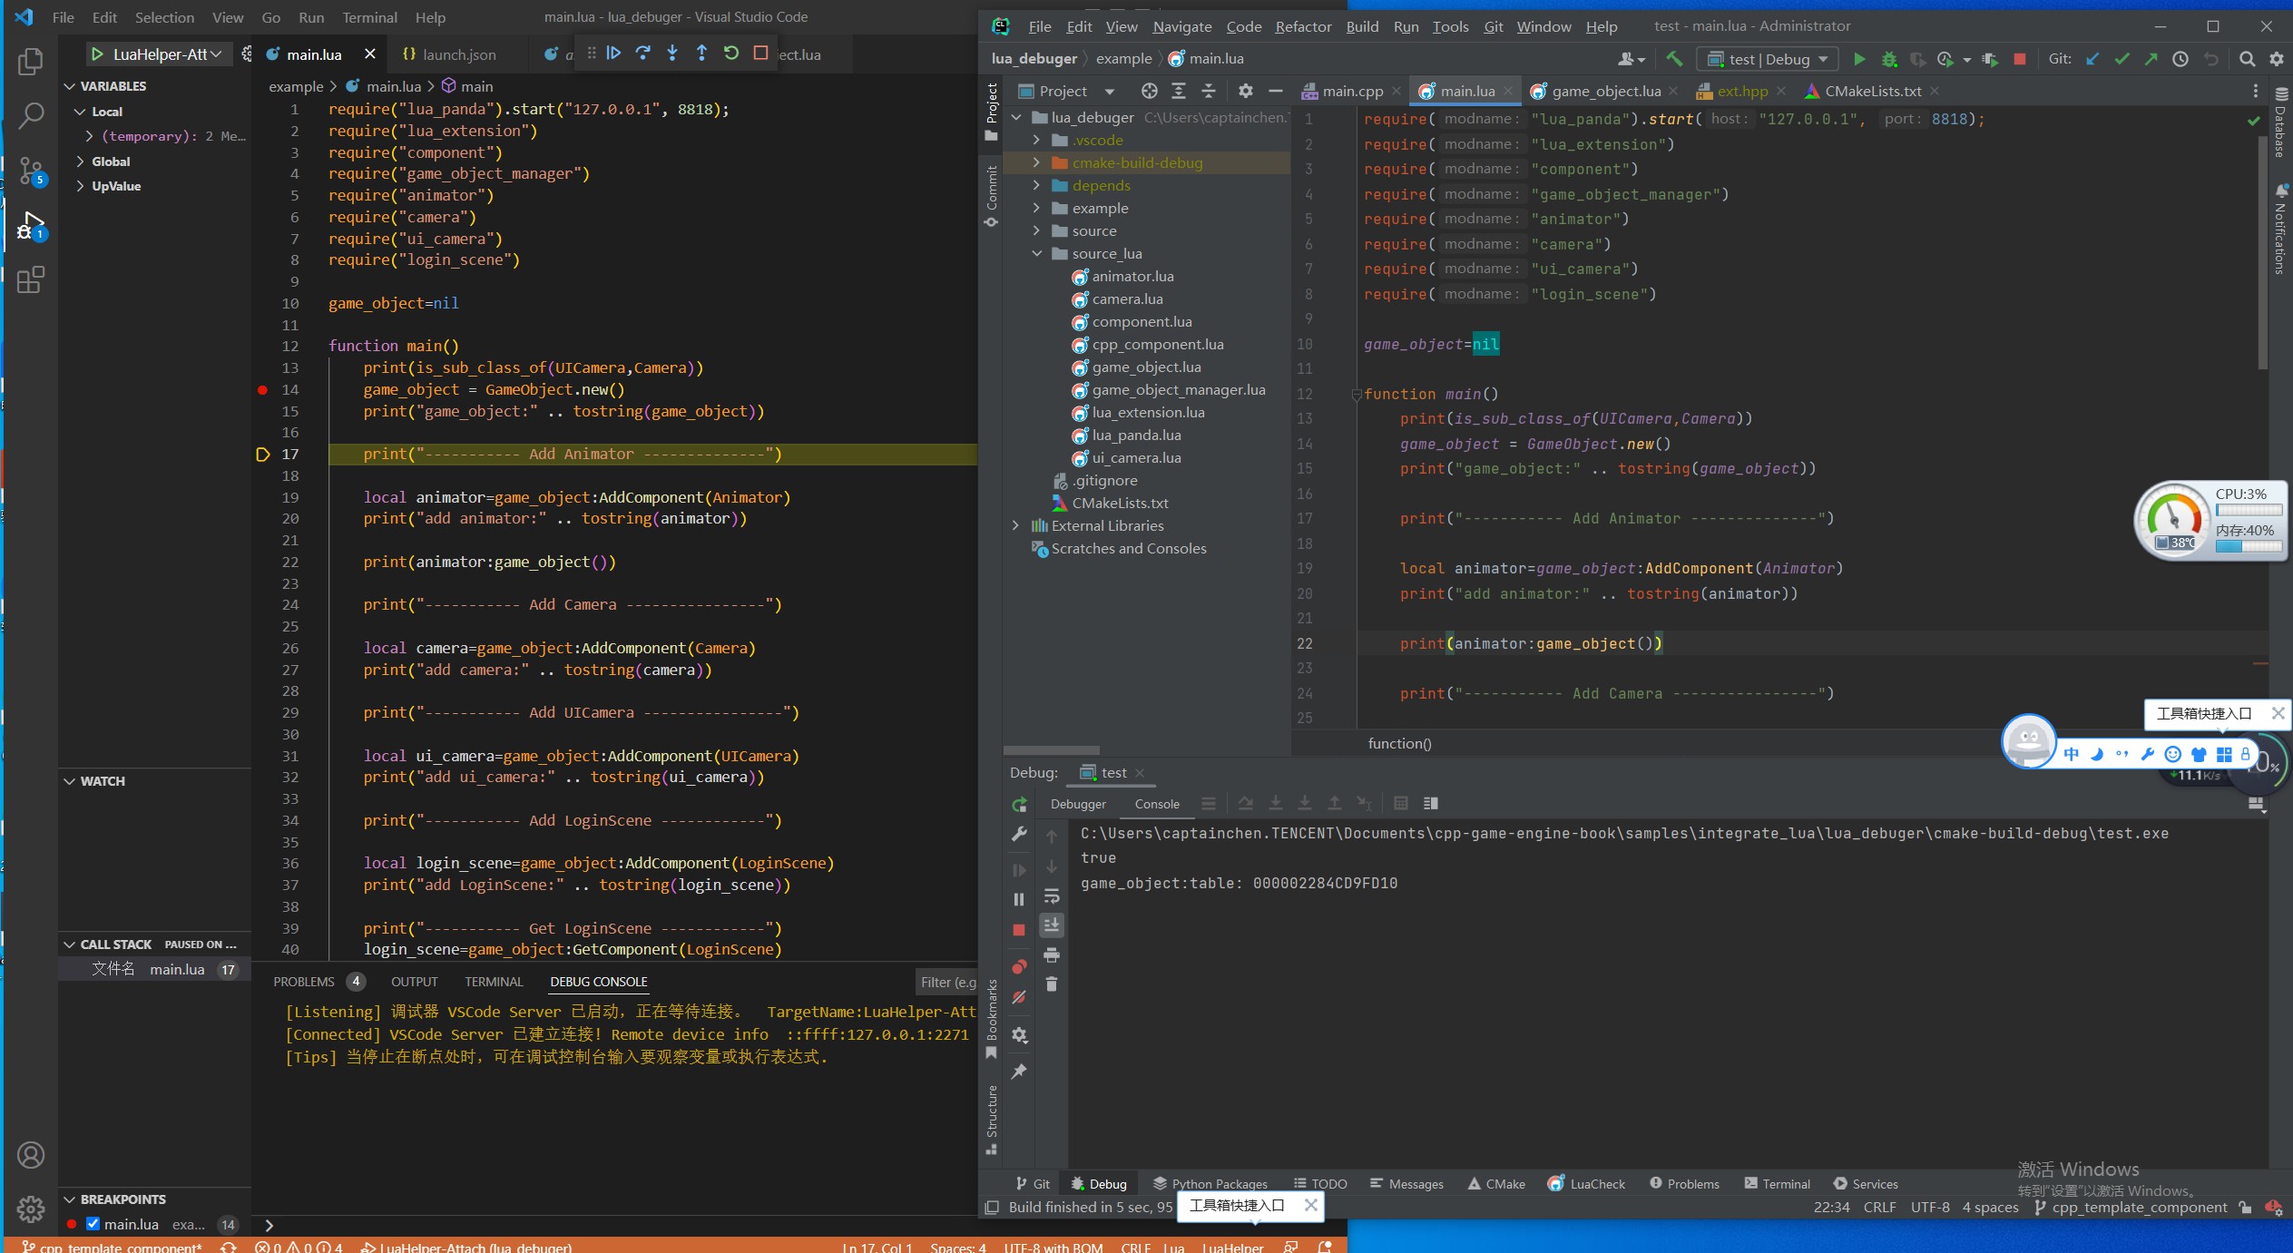This screenshot has height=1253, width=2293.
Task: Click CLion Git update project arrow
Action: 2092,59
